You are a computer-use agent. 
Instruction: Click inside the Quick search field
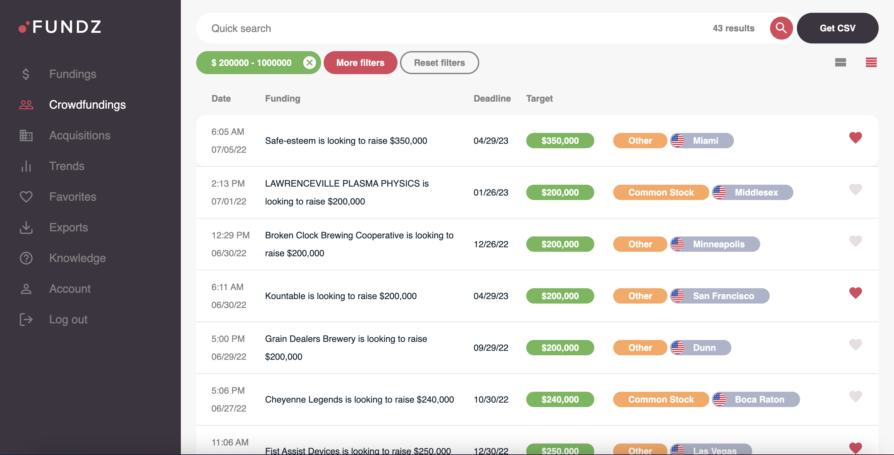(x=347, y=28)
